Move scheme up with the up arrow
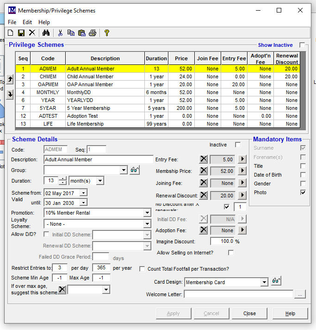The image size is (316, 330). coord(10,80)
